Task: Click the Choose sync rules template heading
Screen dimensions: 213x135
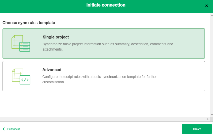Action: point(29,23)
